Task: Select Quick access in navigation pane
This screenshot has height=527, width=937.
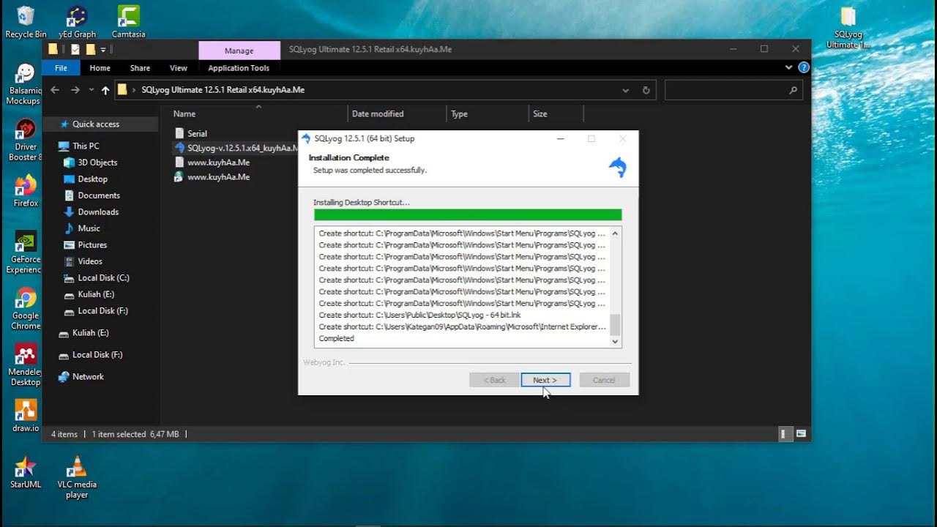Action: [x=95, y=124]
